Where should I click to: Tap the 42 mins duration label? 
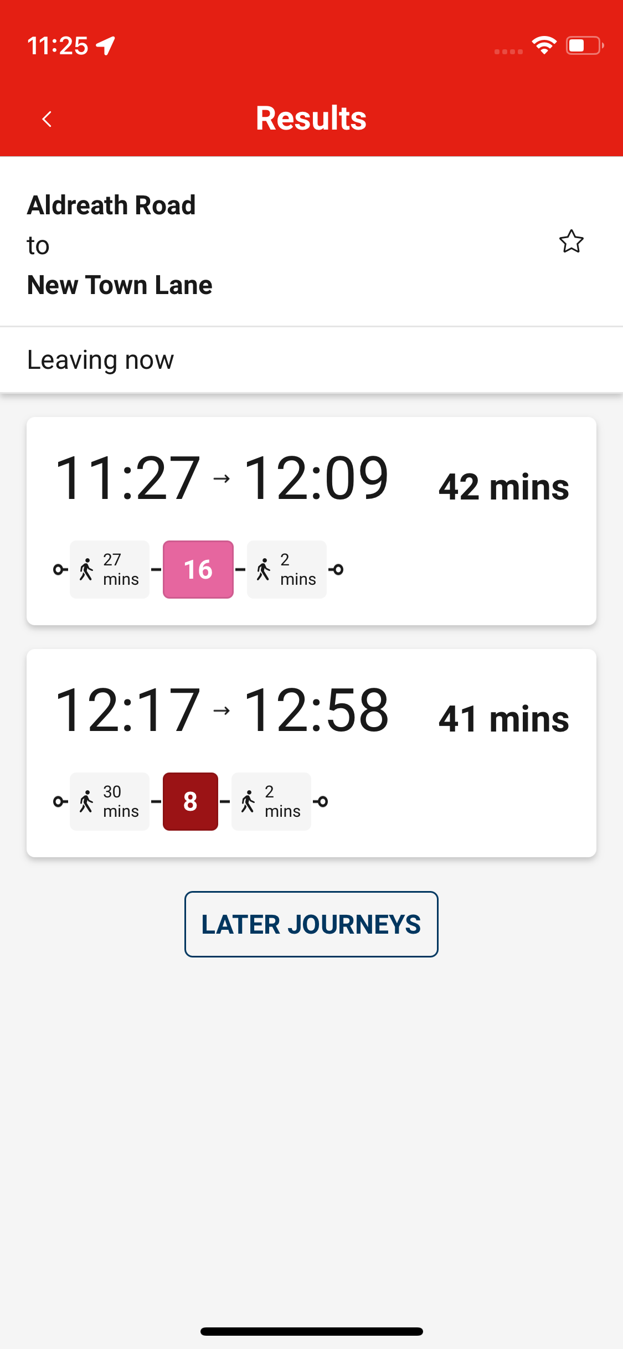coord(503,487)
